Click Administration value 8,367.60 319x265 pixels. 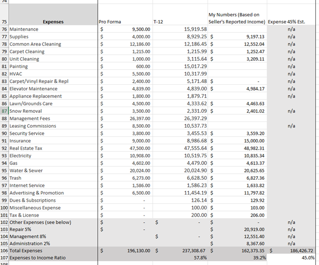(237, 244)
